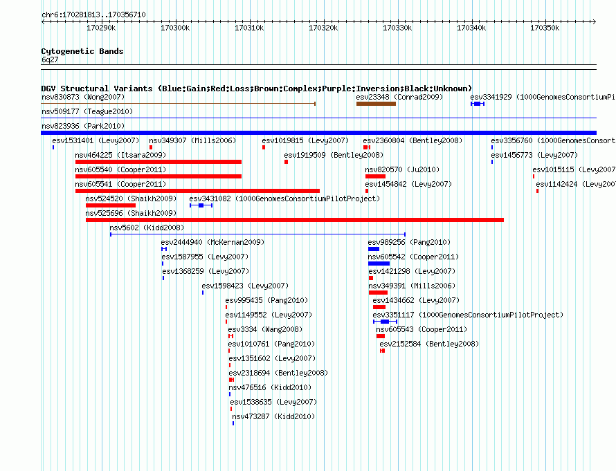
Task: Select blue nsv605542 gain bar
Action: point(379,264)
